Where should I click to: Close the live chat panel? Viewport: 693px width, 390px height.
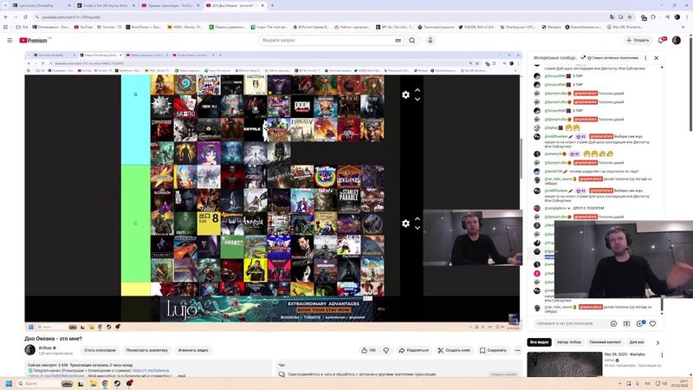(x=657, y=57)
